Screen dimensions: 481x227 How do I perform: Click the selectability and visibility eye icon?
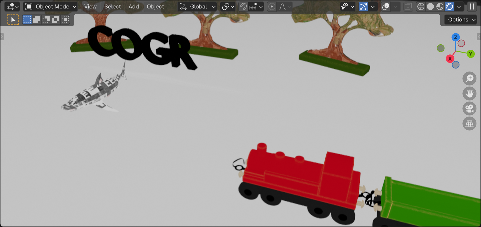345,7
